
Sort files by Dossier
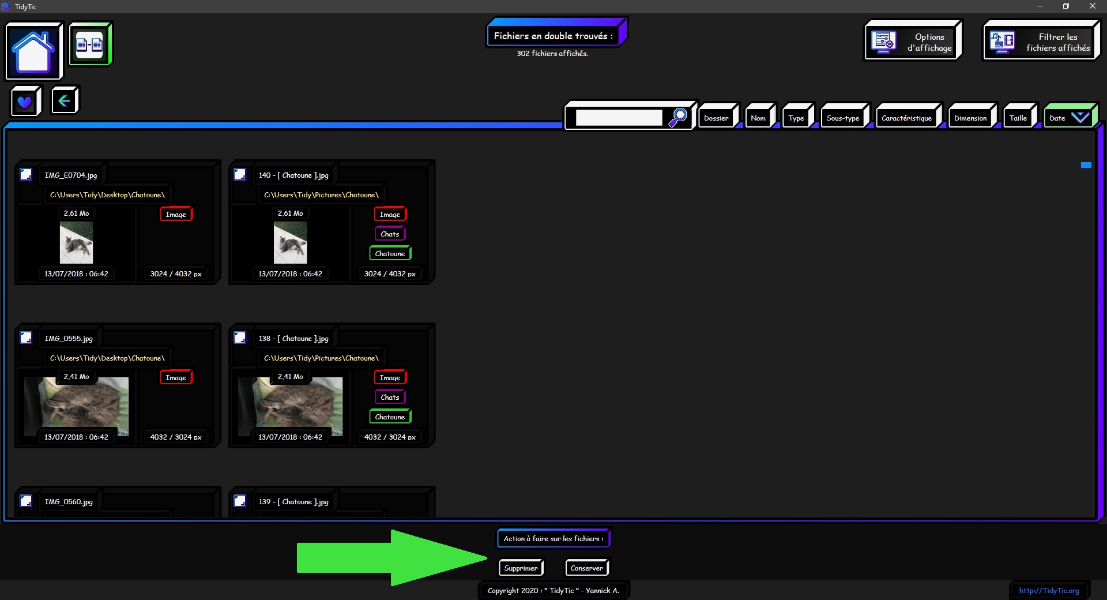(716, 118)
